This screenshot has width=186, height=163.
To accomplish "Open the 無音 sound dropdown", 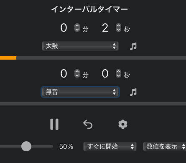I will (80, 92).
